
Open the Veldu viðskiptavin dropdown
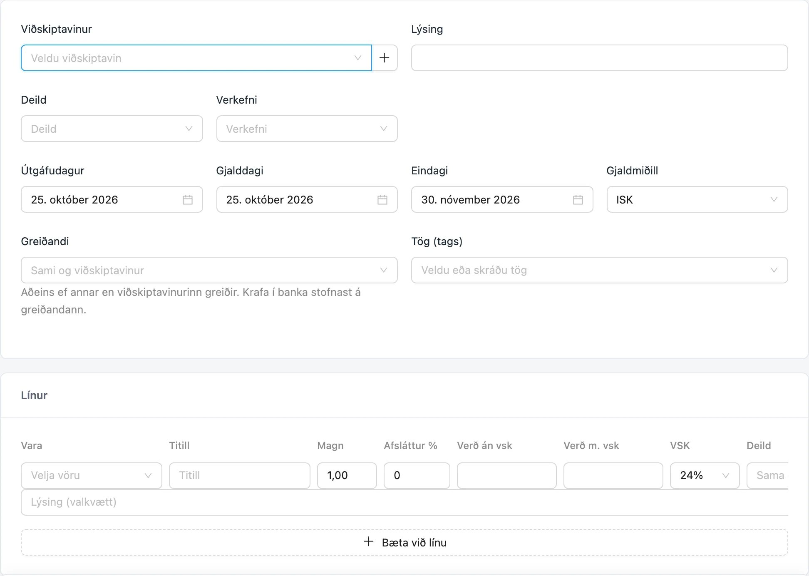coord(196,58)
